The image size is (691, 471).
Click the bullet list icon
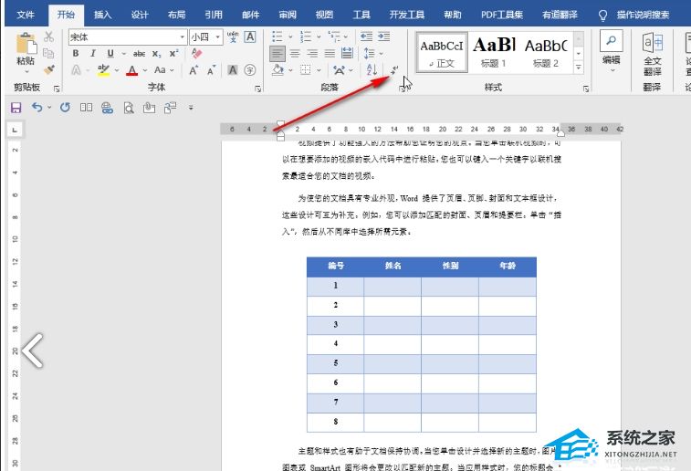[x=277, y=37]
